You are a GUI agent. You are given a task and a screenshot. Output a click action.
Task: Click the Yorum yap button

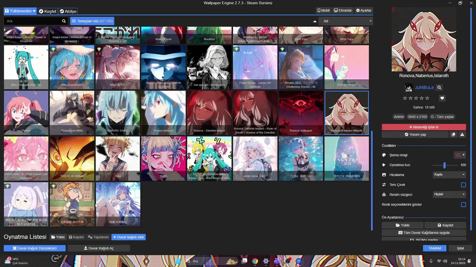(415, 135)
